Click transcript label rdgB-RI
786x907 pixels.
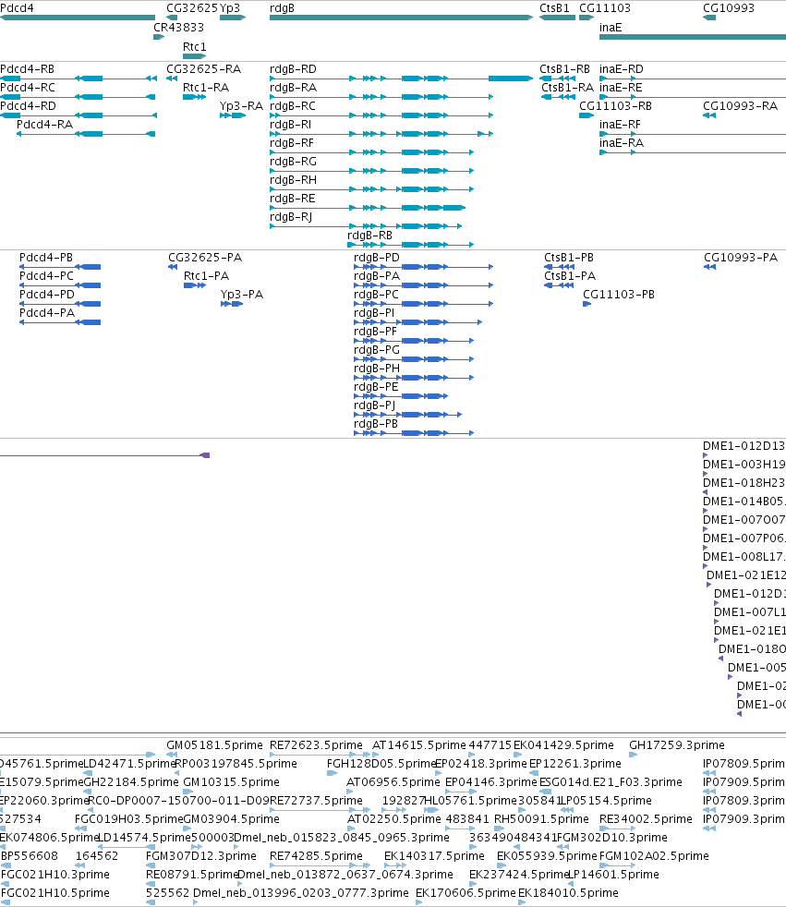(290, 125)
